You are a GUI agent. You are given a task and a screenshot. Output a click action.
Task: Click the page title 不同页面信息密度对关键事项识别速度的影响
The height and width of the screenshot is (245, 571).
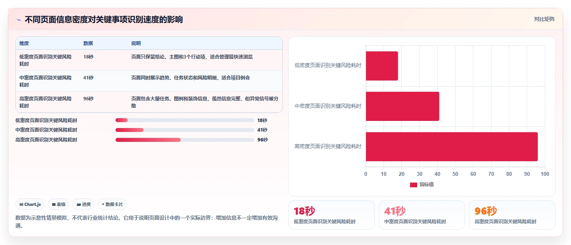point(104,20)
